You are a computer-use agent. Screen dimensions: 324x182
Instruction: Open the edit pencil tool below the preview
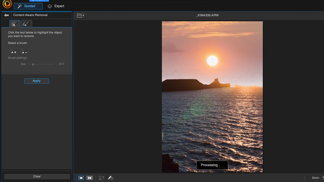tap(111, 178)
